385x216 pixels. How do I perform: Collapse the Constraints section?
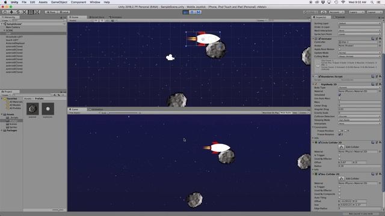click(x=313, y=127)
